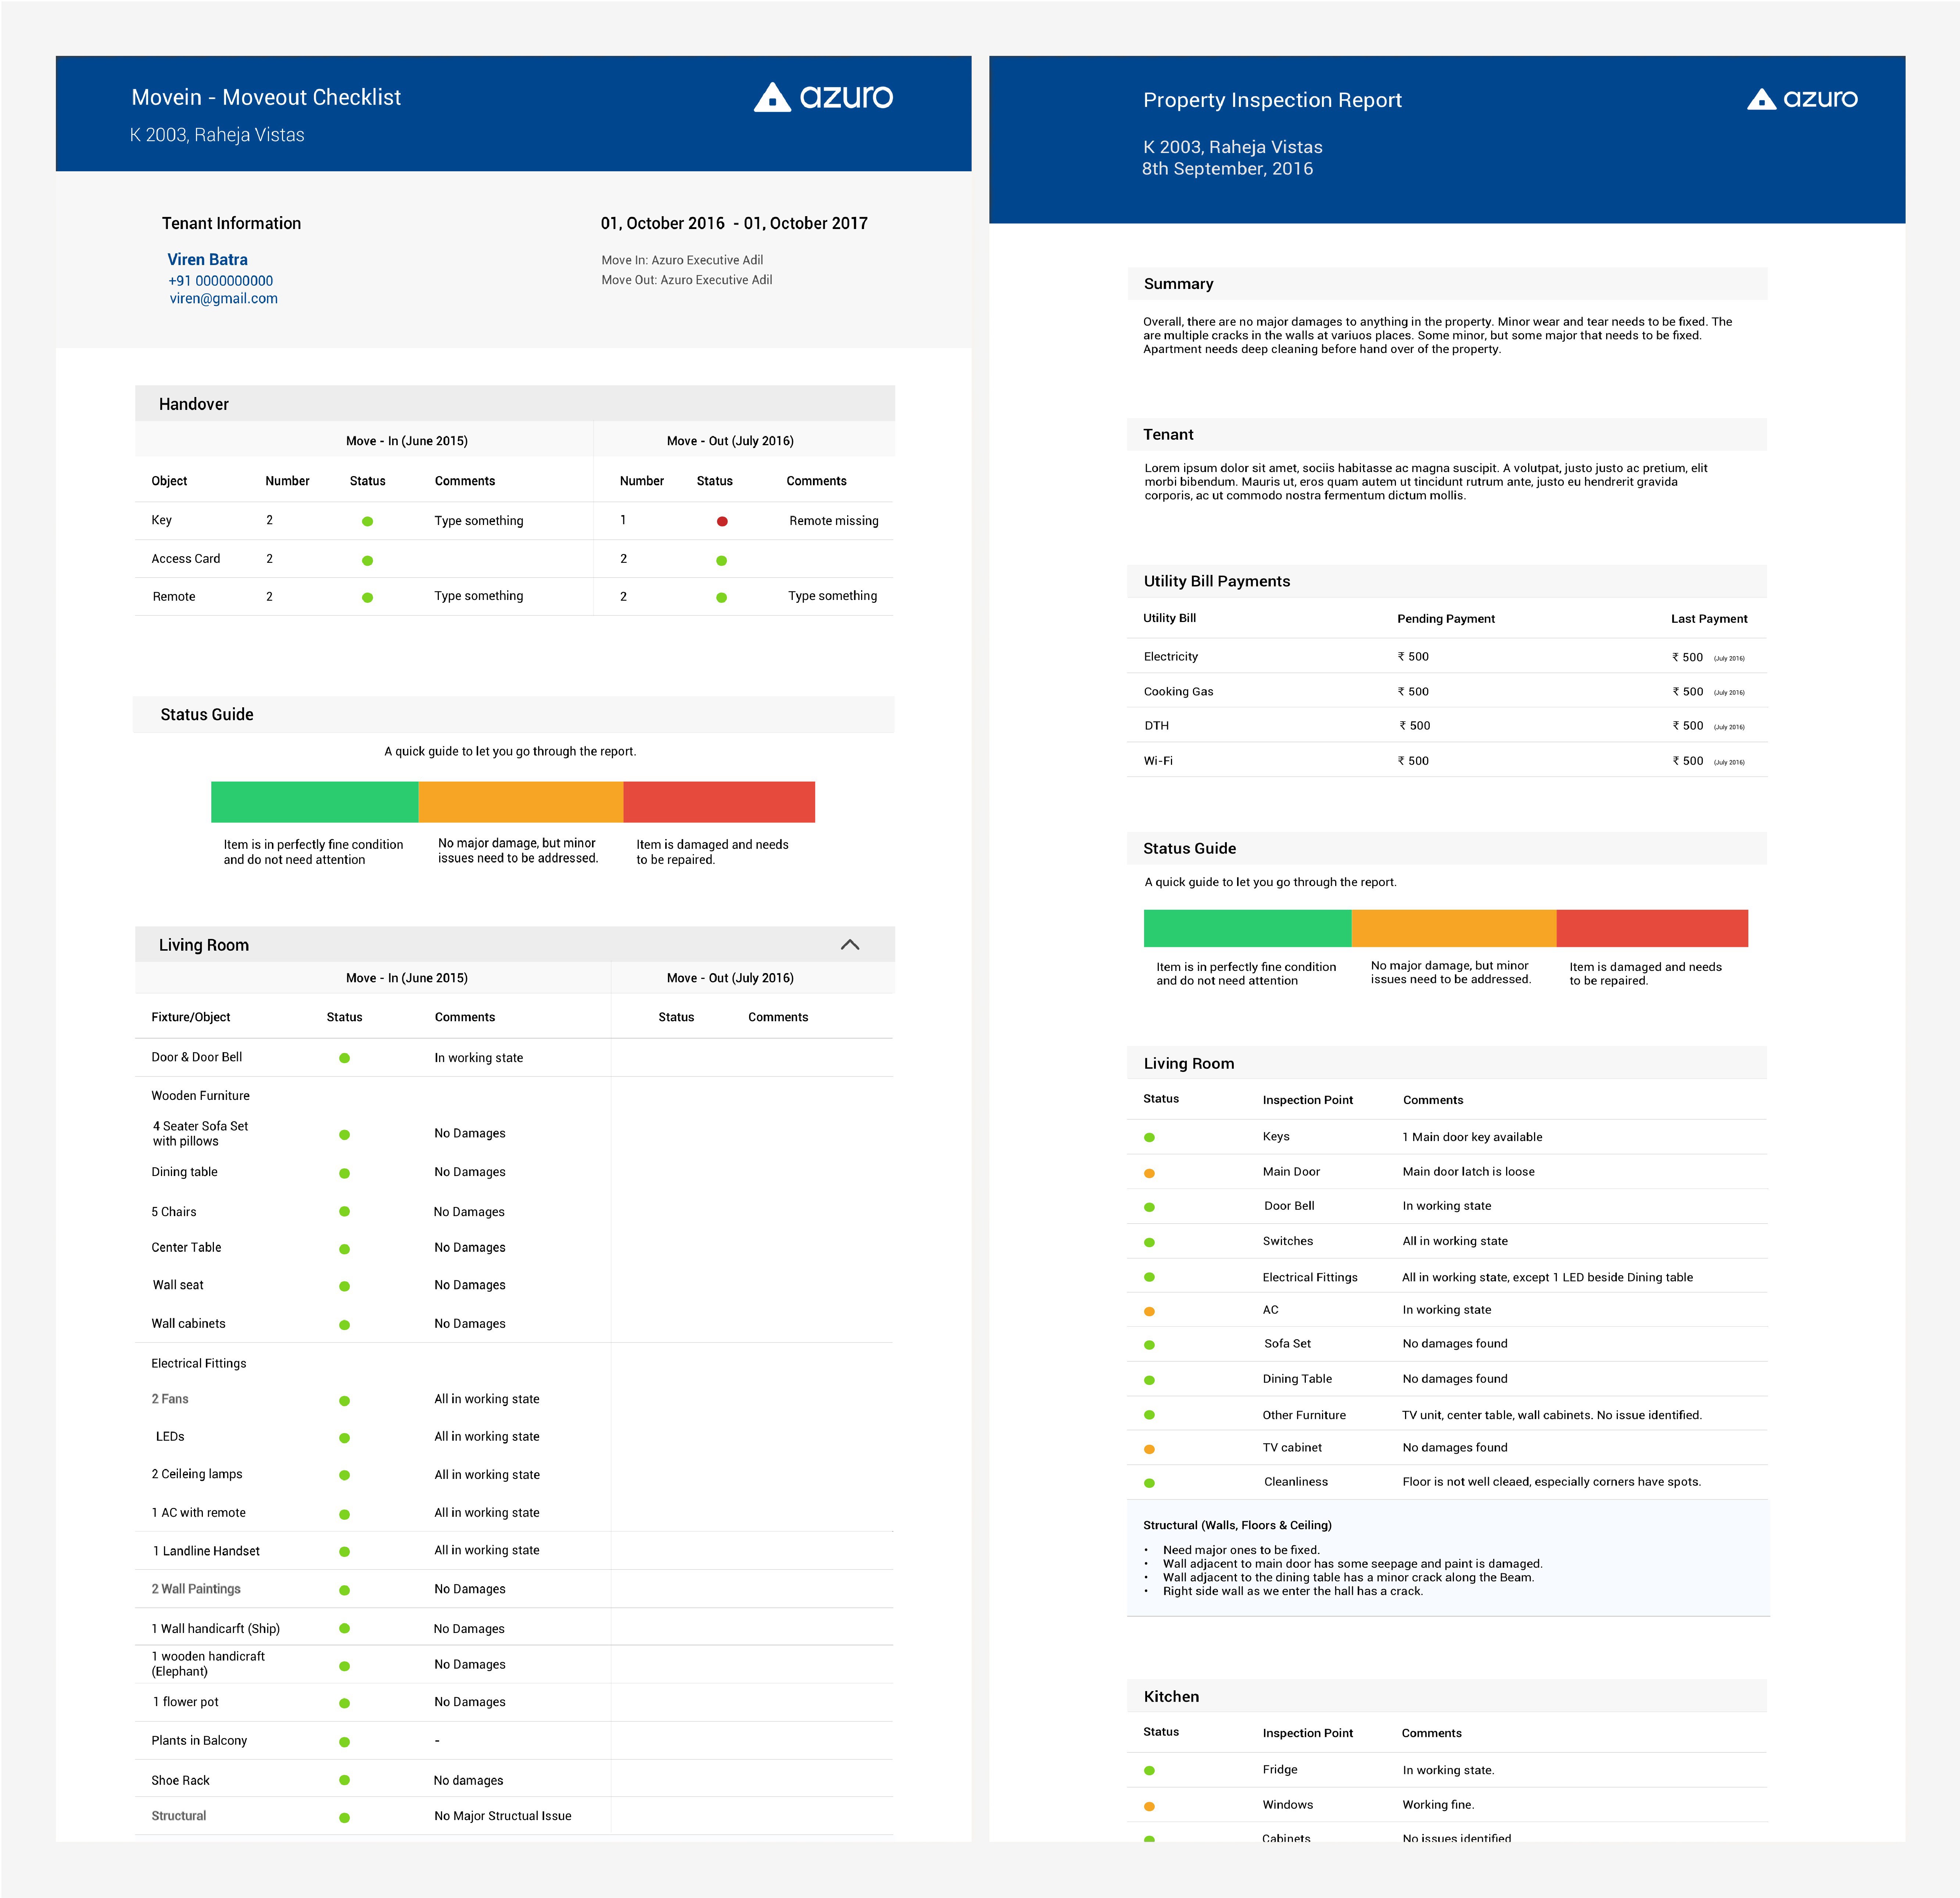Click 'Electrical Fittings' inspection point in report
1960x1898 pixels.
(x=1310, y=1277)
